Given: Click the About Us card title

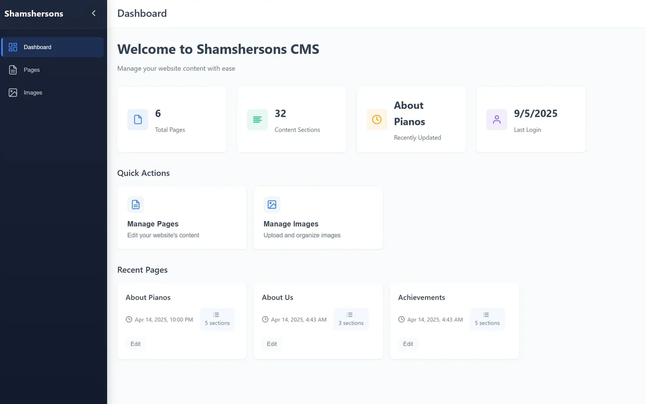Looking at the screenshot, I should 278,297.
